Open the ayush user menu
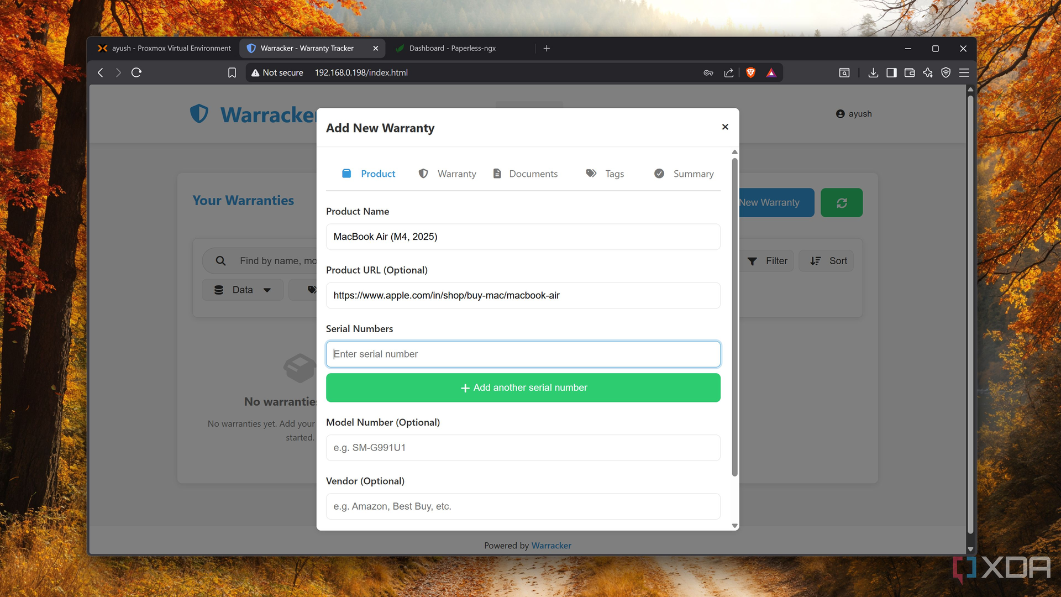This screenshot has width=1061, height=597. click(x=854, y=114)
